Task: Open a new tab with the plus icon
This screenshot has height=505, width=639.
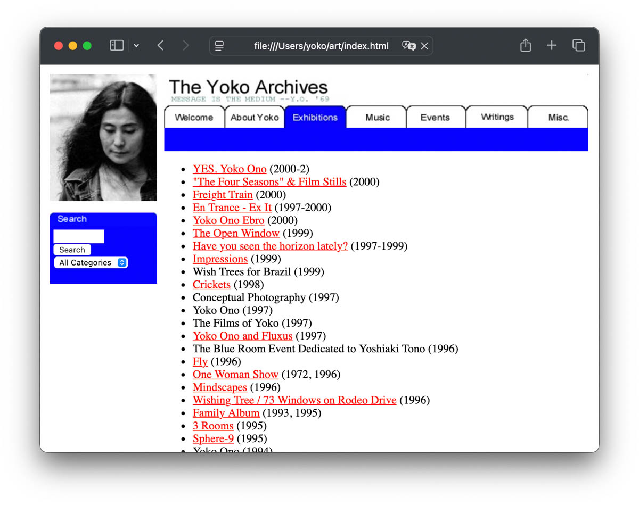Action: coord(552,45)
